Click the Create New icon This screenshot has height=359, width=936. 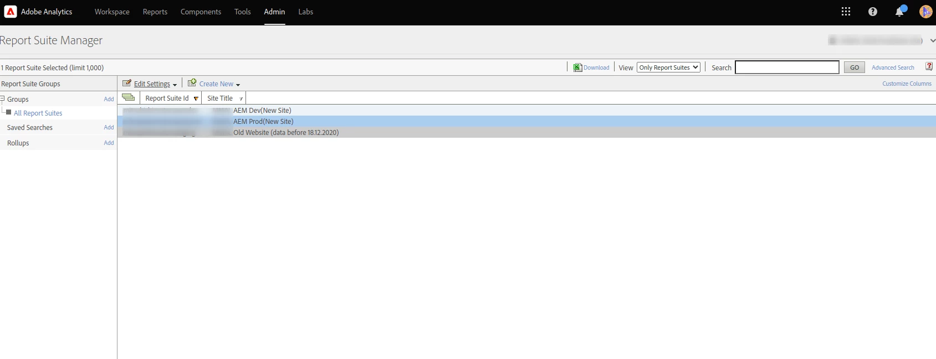click(x=192, y=83)
